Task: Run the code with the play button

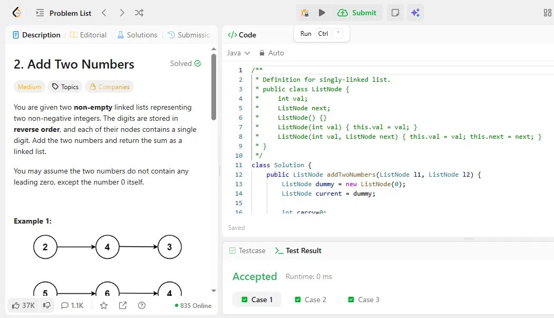Action: 322,13
